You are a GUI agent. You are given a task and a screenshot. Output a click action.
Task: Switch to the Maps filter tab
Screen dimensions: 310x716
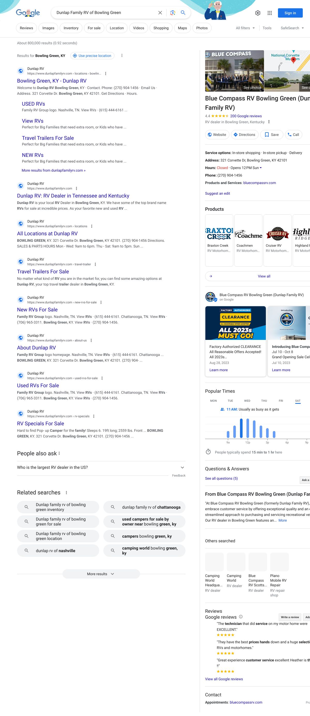click(x=182, y=28)
